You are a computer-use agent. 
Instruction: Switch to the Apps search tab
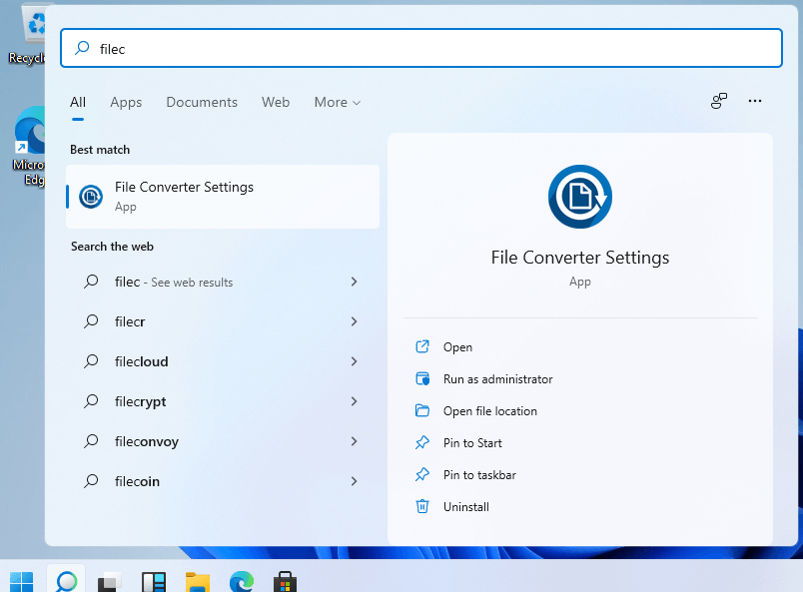pos(126,103)
